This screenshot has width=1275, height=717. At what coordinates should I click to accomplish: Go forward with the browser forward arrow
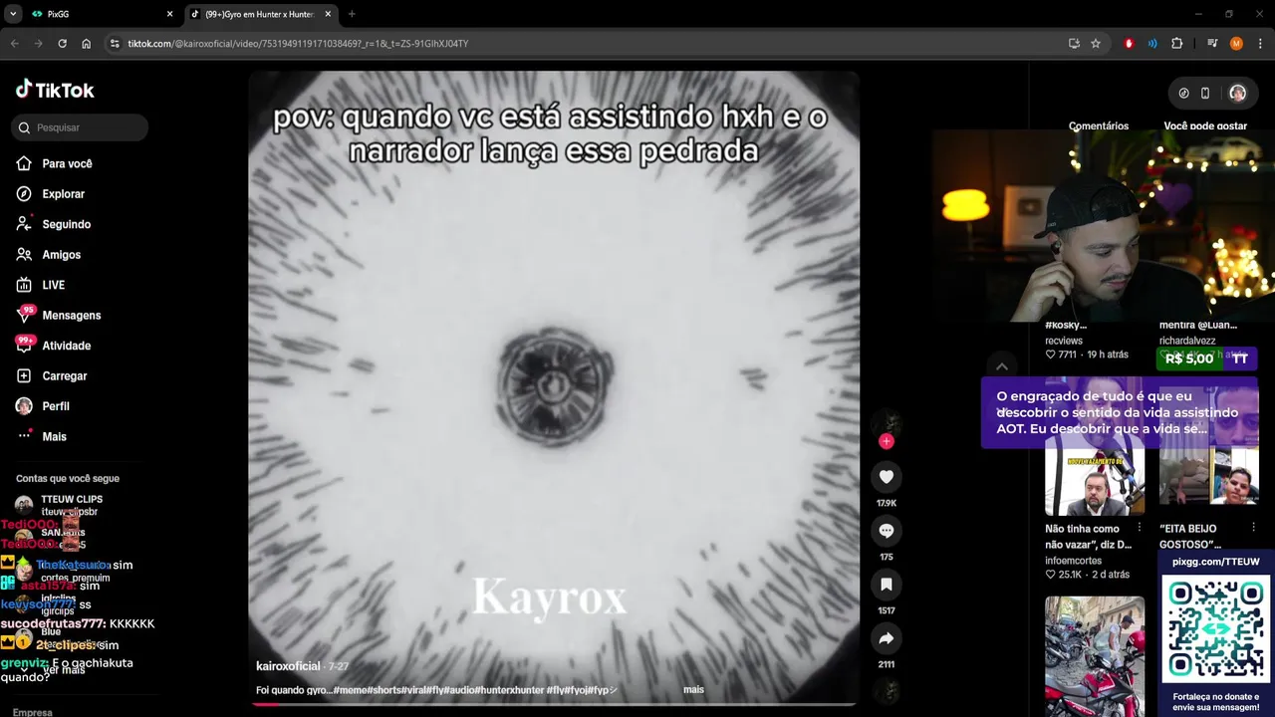click(x=38, y=44)
